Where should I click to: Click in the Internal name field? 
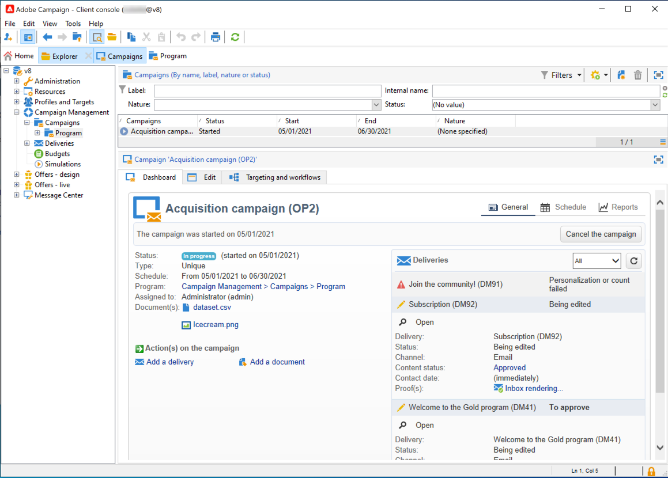(546, 90)
